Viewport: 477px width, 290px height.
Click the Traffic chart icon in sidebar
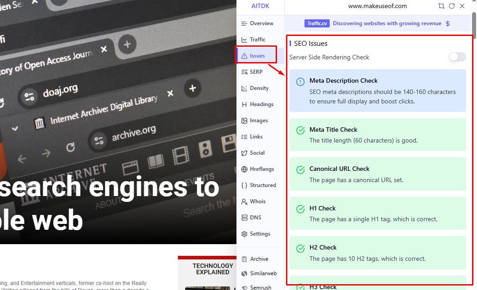point(244,40)
